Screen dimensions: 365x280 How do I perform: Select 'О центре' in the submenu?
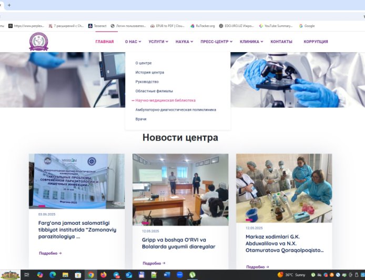tap(144, 63)
